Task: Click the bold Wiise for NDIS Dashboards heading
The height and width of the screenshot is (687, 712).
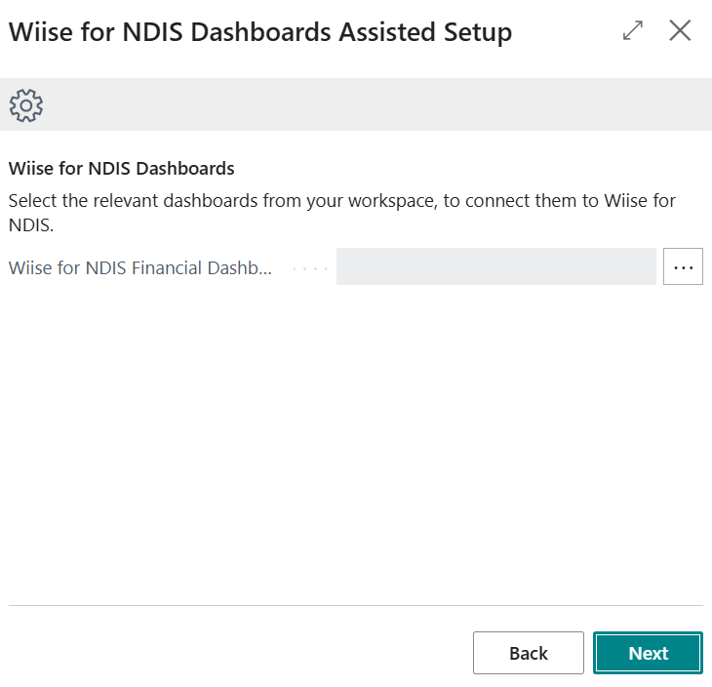Action: coord(122,168)
